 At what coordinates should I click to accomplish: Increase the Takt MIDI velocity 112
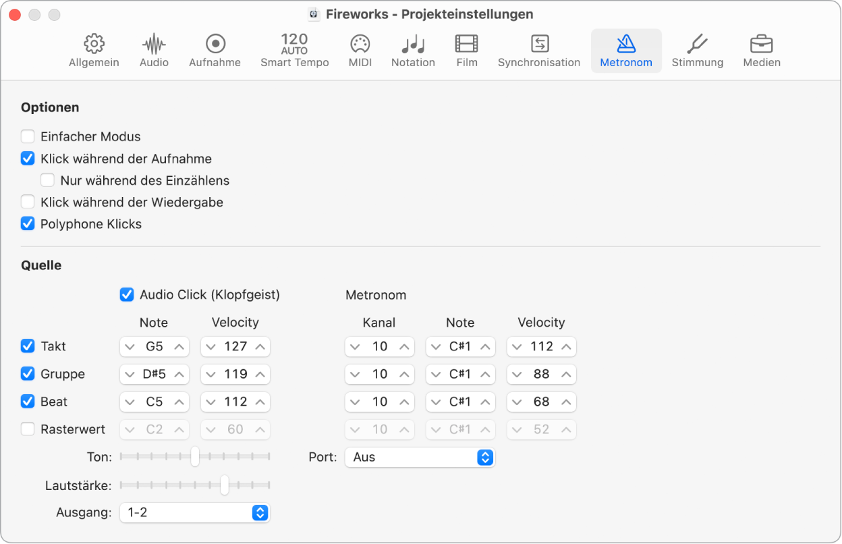[567, 347]
